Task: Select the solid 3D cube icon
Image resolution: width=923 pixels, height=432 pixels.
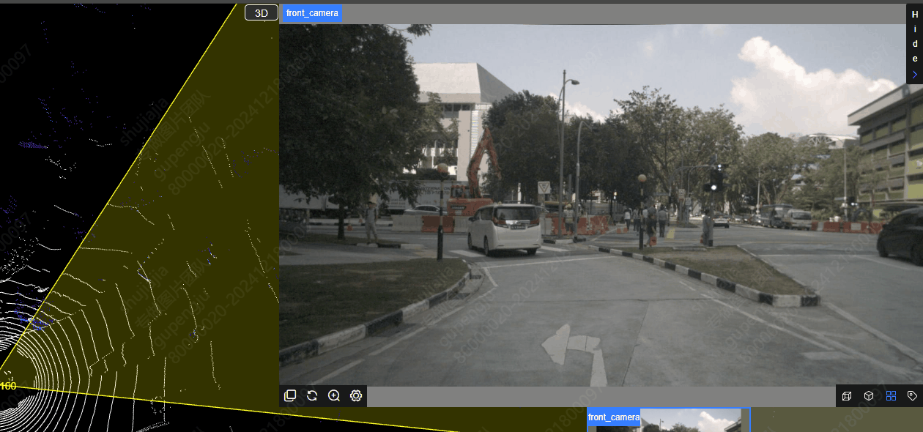Action: pyautogui.click(x=869, y=396)
